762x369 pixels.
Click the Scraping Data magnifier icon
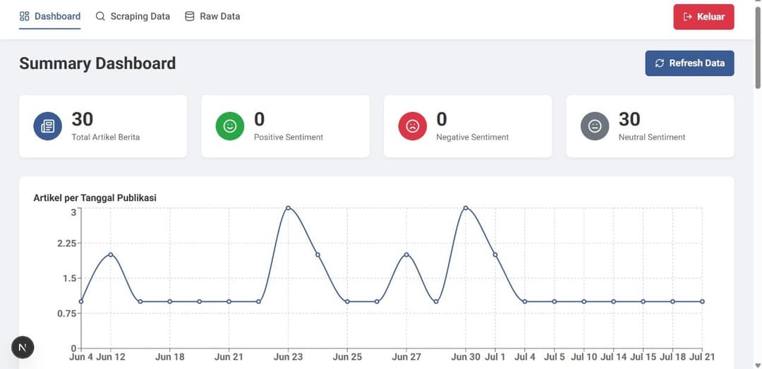point(100,16)
